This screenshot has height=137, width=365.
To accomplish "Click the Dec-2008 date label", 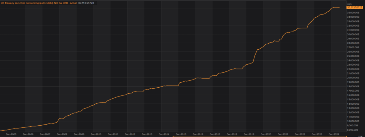I will (x=62, y=134).
